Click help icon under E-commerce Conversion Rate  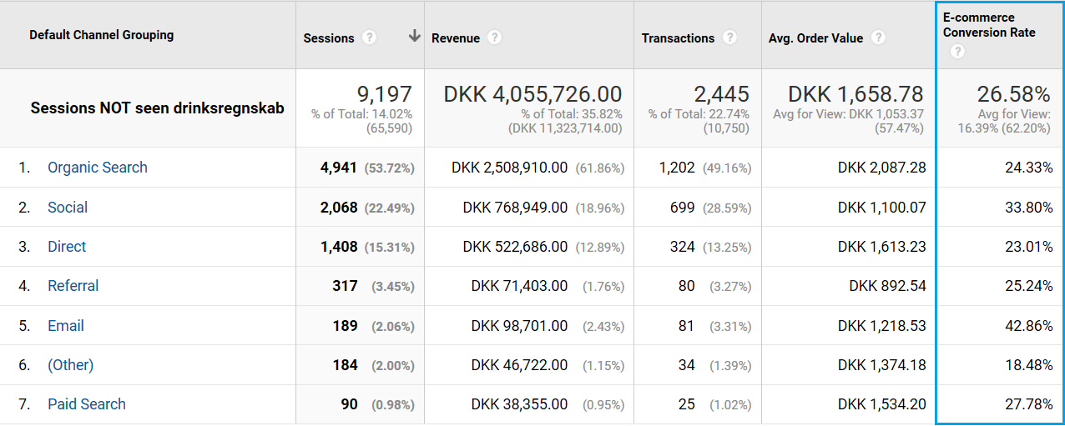tap(957, 52)
